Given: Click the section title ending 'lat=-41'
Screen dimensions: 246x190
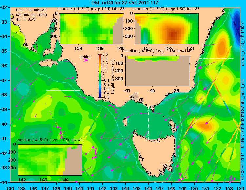Looking at the screenshot, I should [49, 140].
